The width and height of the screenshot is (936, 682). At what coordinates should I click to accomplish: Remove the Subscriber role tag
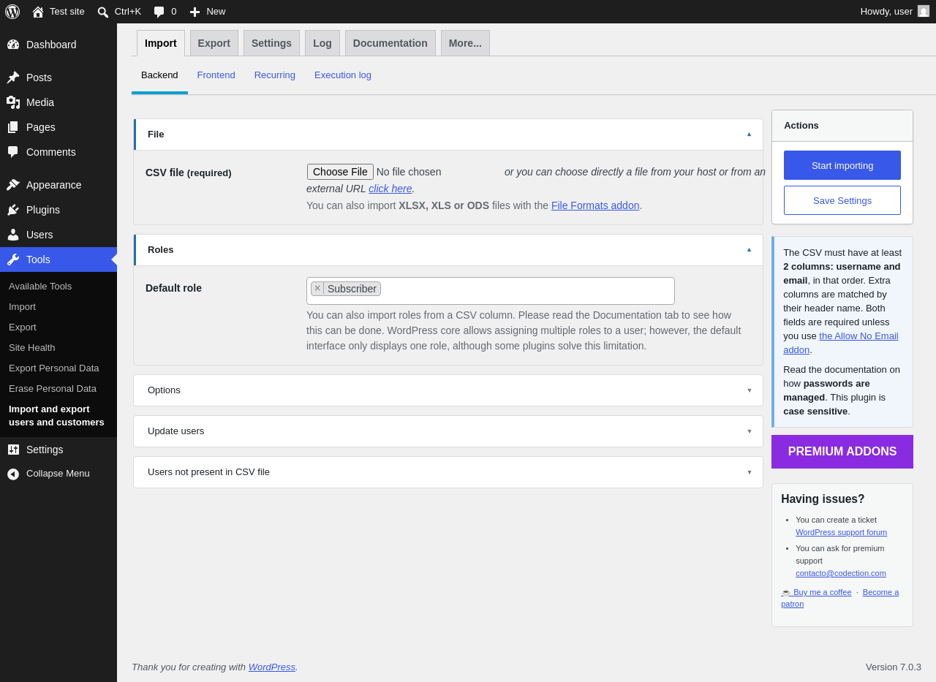317,288
